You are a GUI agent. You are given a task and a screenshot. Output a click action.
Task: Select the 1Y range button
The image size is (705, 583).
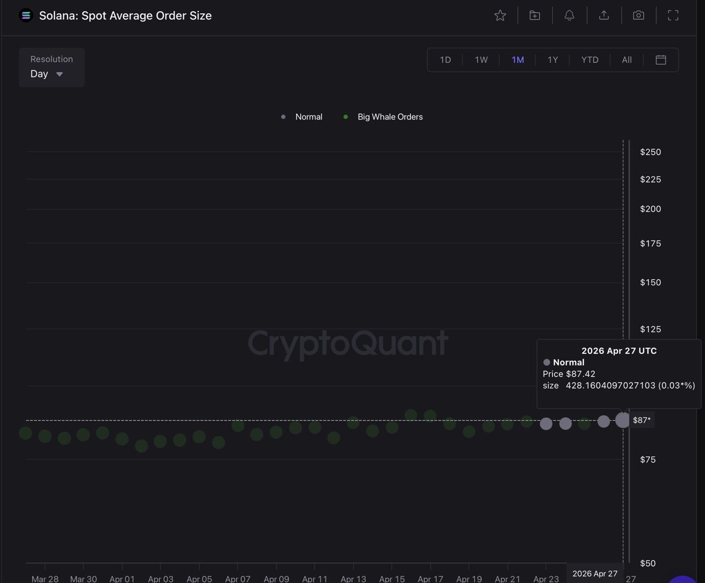pos(552,60)
